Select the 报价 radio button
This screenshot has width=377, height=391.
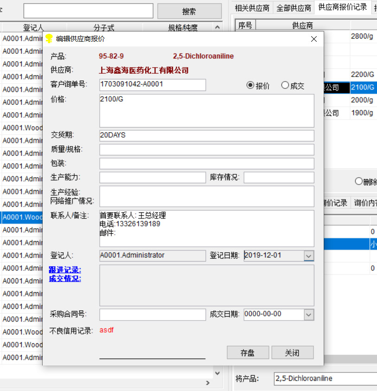250,85
